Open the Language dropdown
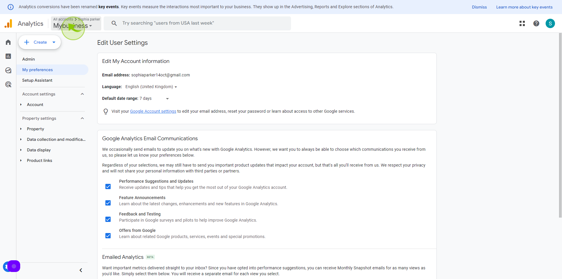Image resolution: width=562 pixels, height=279 pixels. 151,87
